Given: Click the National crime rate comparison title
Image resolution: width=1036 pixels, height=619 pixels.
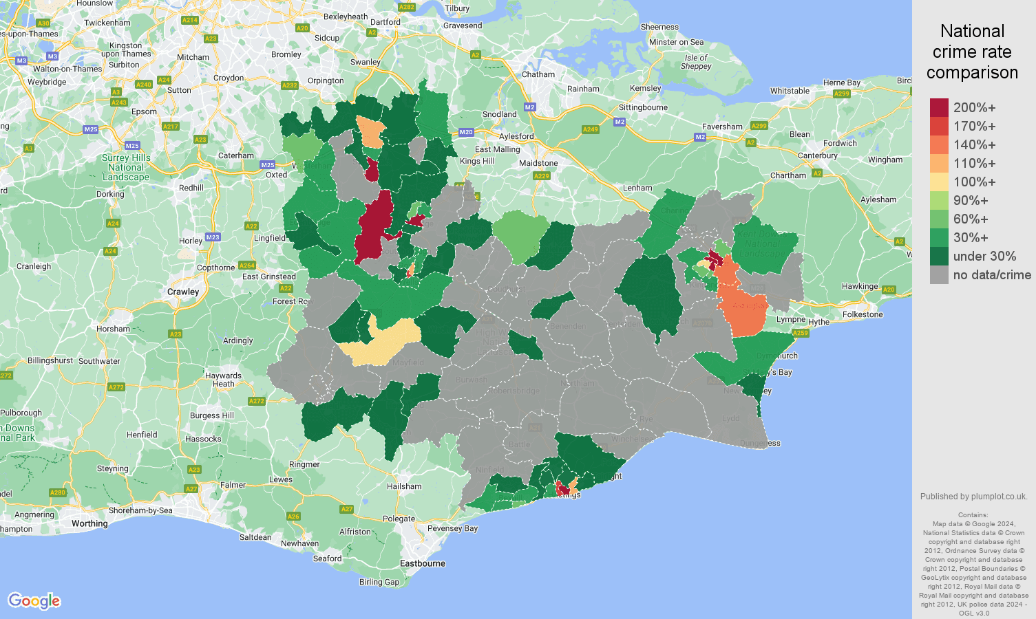Looking at the screenshot, I should pos(972,52).
